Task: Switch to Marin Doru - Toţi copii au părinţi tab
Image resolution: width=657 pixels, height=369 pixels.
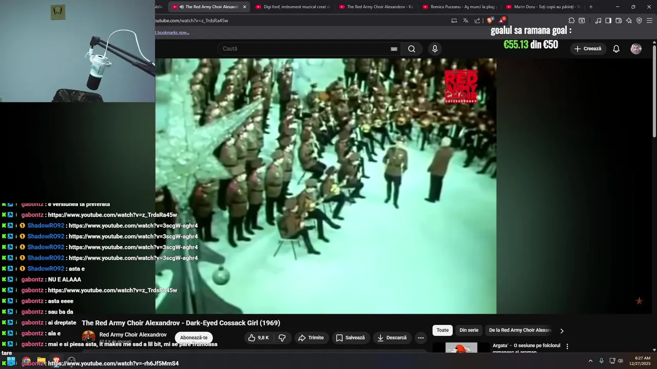Action: [543, 7]
